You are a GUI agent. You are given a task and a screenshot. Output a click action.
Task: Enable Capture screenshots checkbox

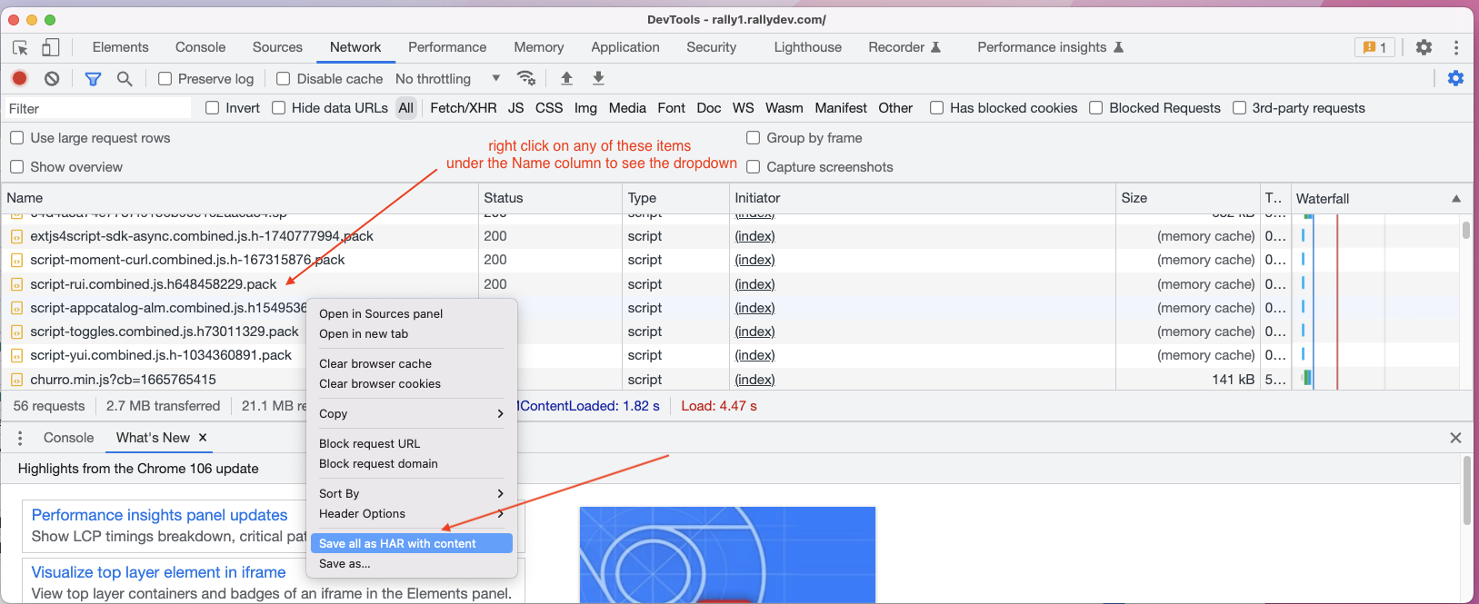(754, 167)
